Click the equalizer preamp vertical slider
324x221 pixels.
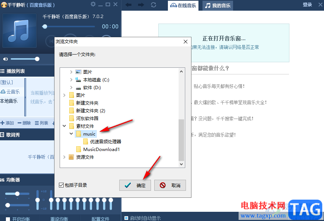pos(38,200)
